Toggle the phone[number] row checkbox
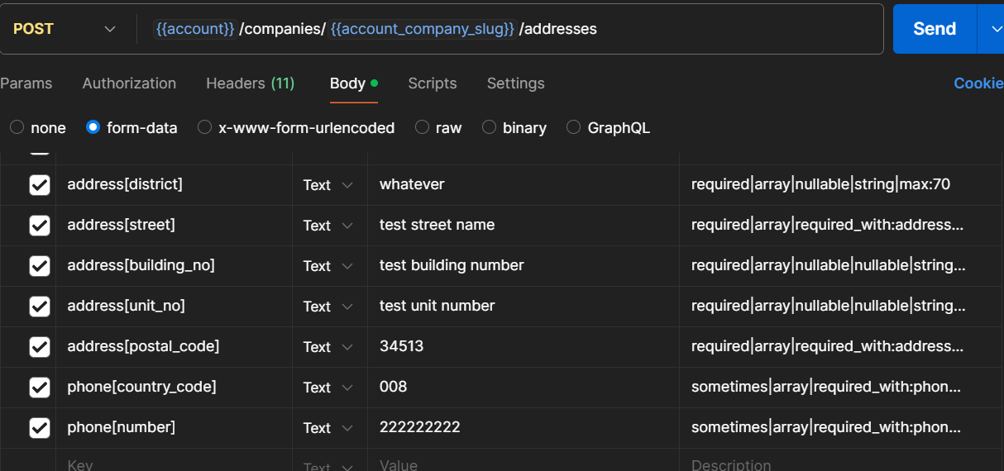This screenshot has height=471, width=1004. [40, 428]
